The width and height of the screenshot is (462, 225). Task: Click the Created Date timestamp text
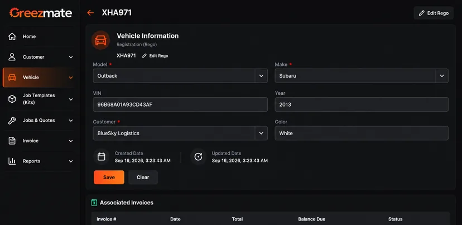(143, 161)
